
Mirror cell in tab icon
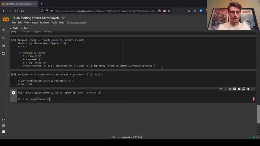click(x=244, y=89)
